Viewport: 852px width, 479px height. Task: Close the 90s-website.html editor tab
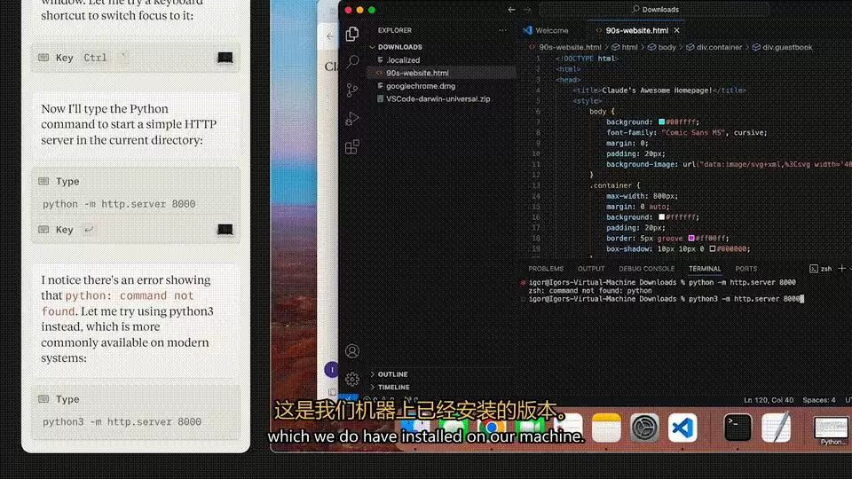pyautogui.click(x=676, y=30)
